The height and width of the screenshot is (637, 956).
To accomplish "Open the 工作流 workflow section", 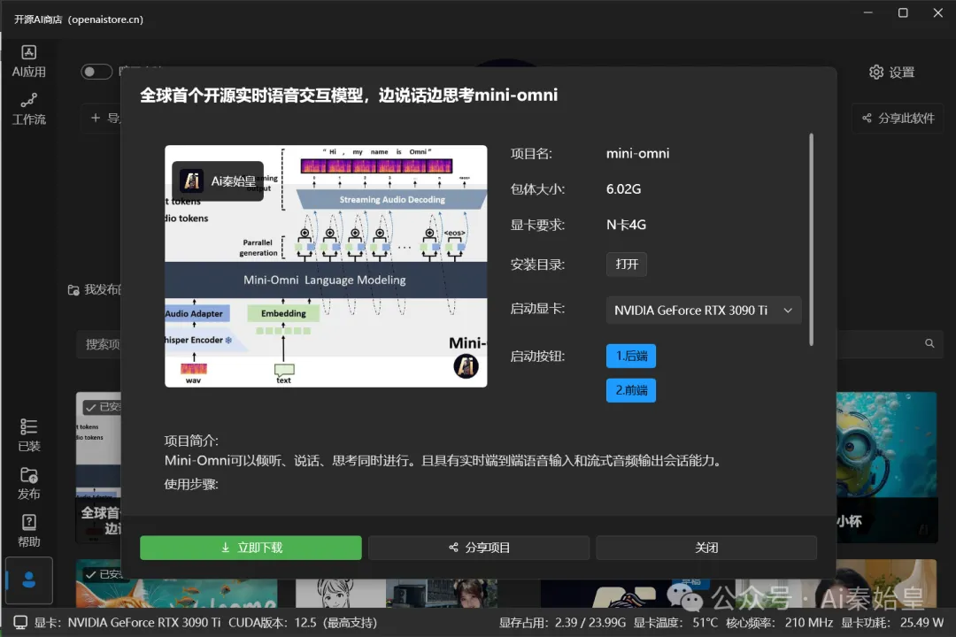I will (28, 109).
